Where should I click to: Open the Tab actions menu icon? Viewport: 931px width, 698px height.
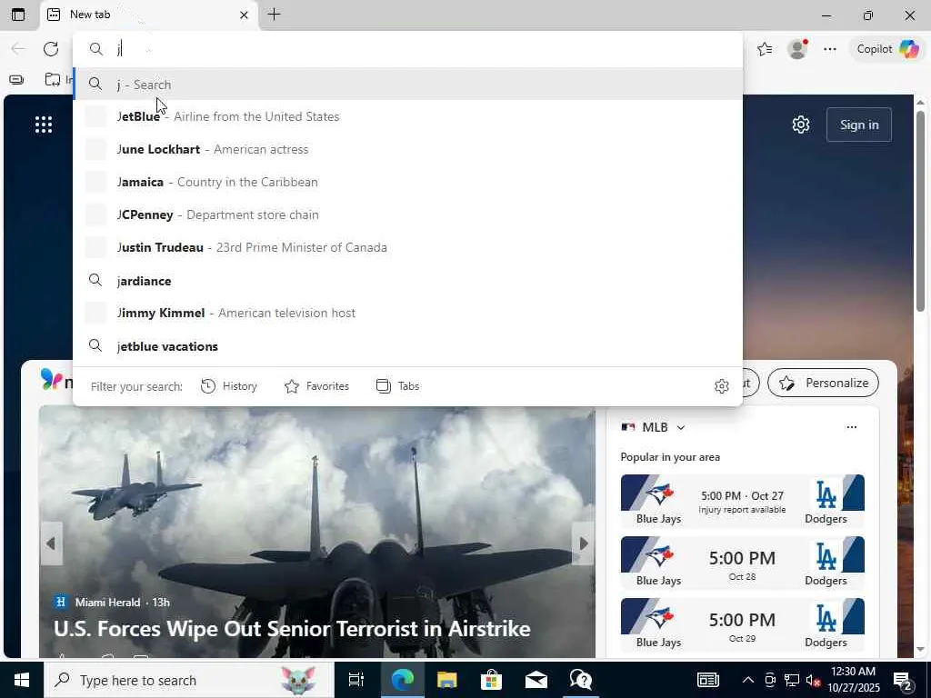coord(18,15)
